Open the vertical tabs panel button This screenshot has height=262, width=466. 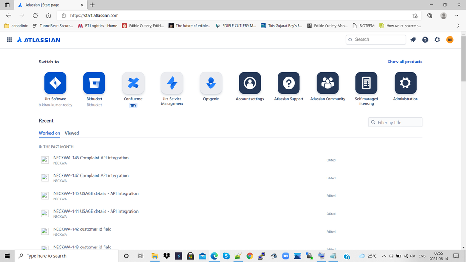point(7,5)
